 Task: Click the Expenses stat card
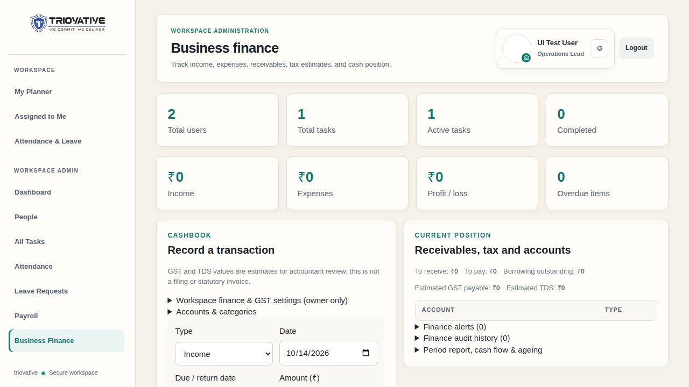tap(347, 183)
